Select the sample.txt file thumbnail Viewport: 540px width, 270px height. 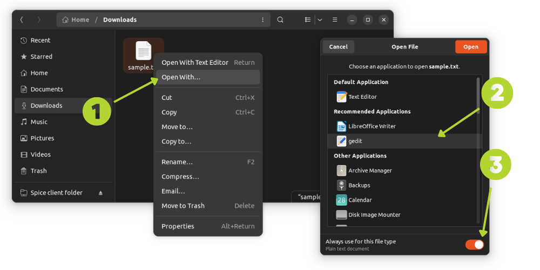[x=143, y=52]
